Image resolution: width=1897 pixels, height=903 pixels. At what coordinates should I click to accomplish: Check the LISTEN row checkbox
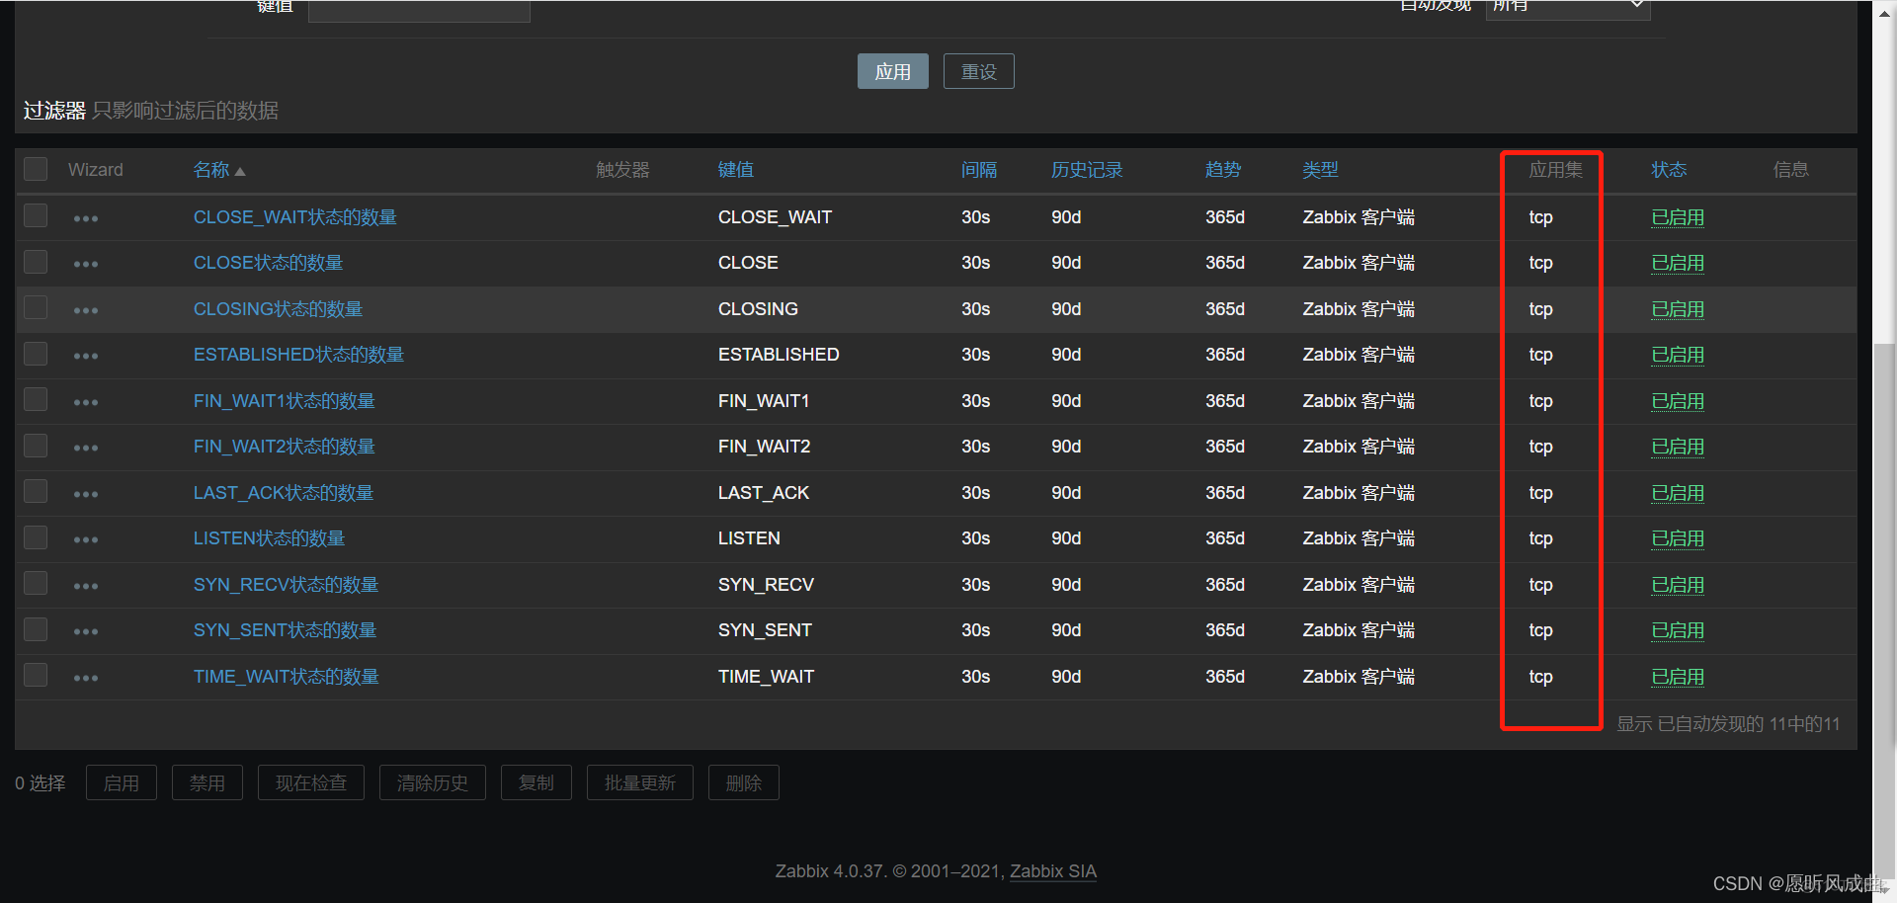point(36,537)
